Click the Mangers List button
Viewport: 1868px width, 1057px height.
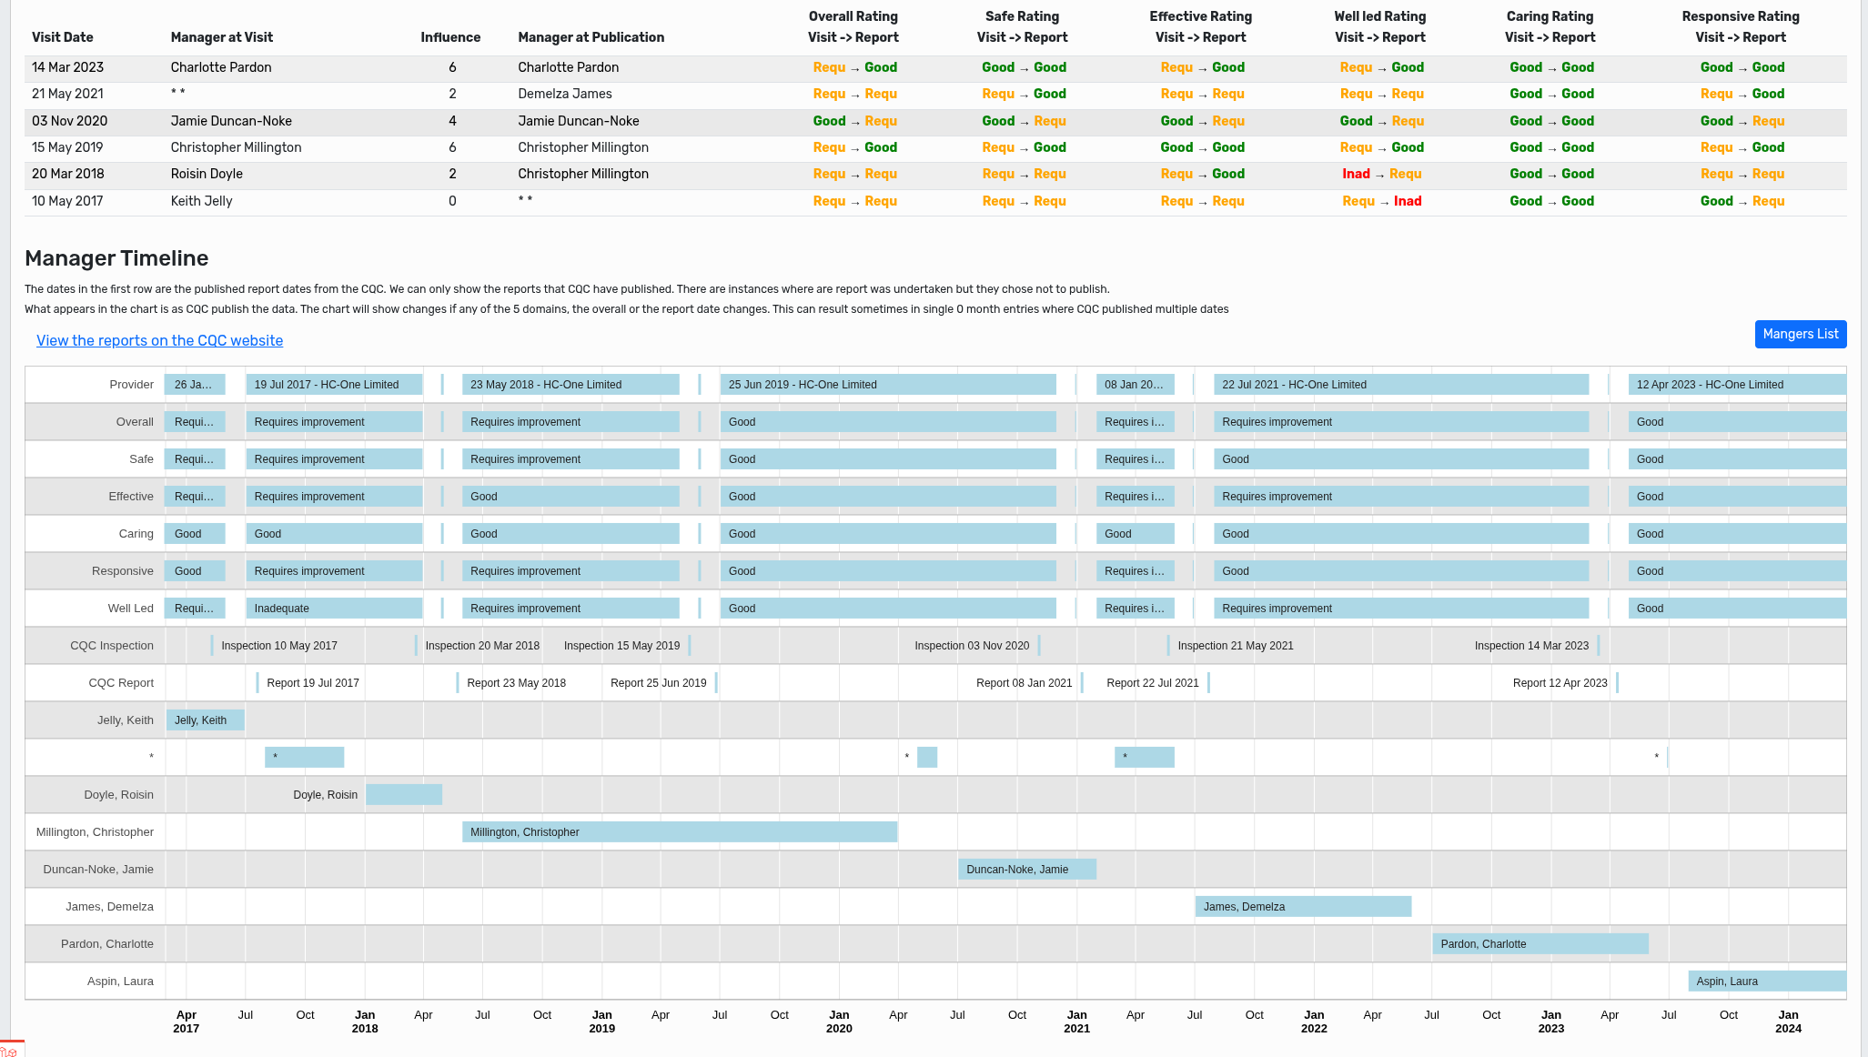(x=1800, y=334)
